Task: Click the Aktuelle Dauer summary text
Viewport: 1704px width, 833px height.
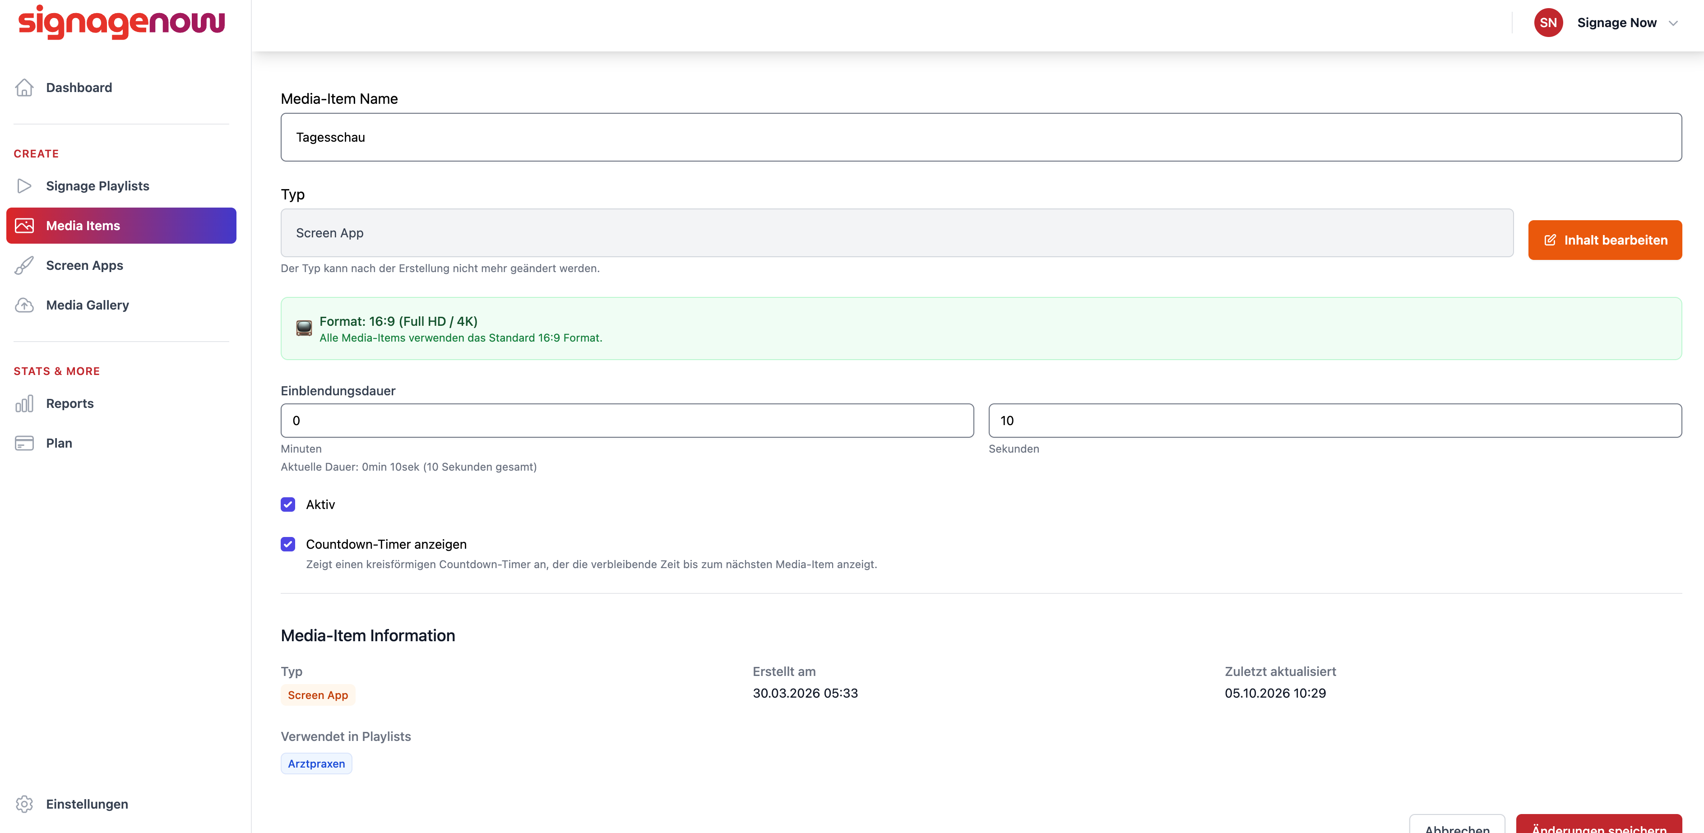Action: 409,467
